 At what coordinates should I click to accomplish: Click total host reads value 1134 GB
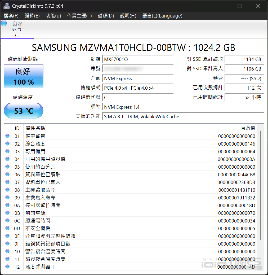244,59
